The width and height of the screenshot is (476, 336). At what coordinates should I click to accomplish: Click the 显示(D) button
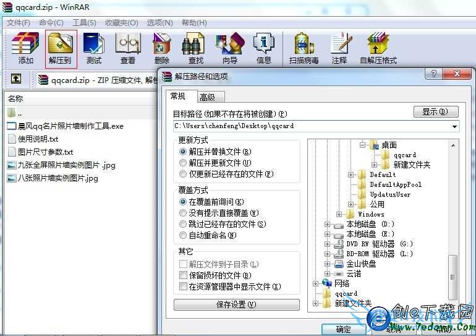point(436,112)
